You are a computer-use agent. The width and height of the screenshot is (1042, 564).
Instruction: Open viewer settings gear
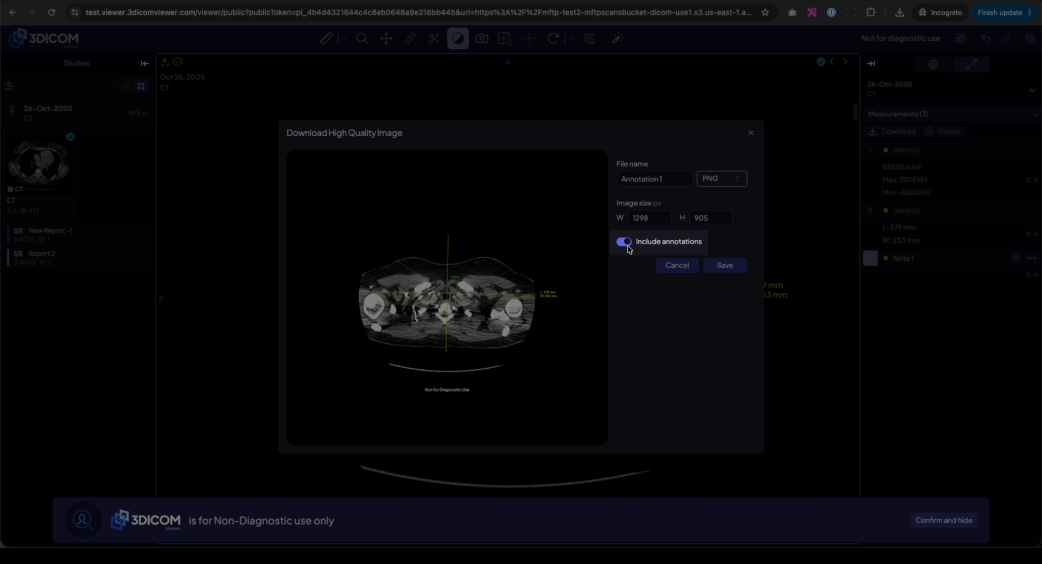tap(1030, 39)
